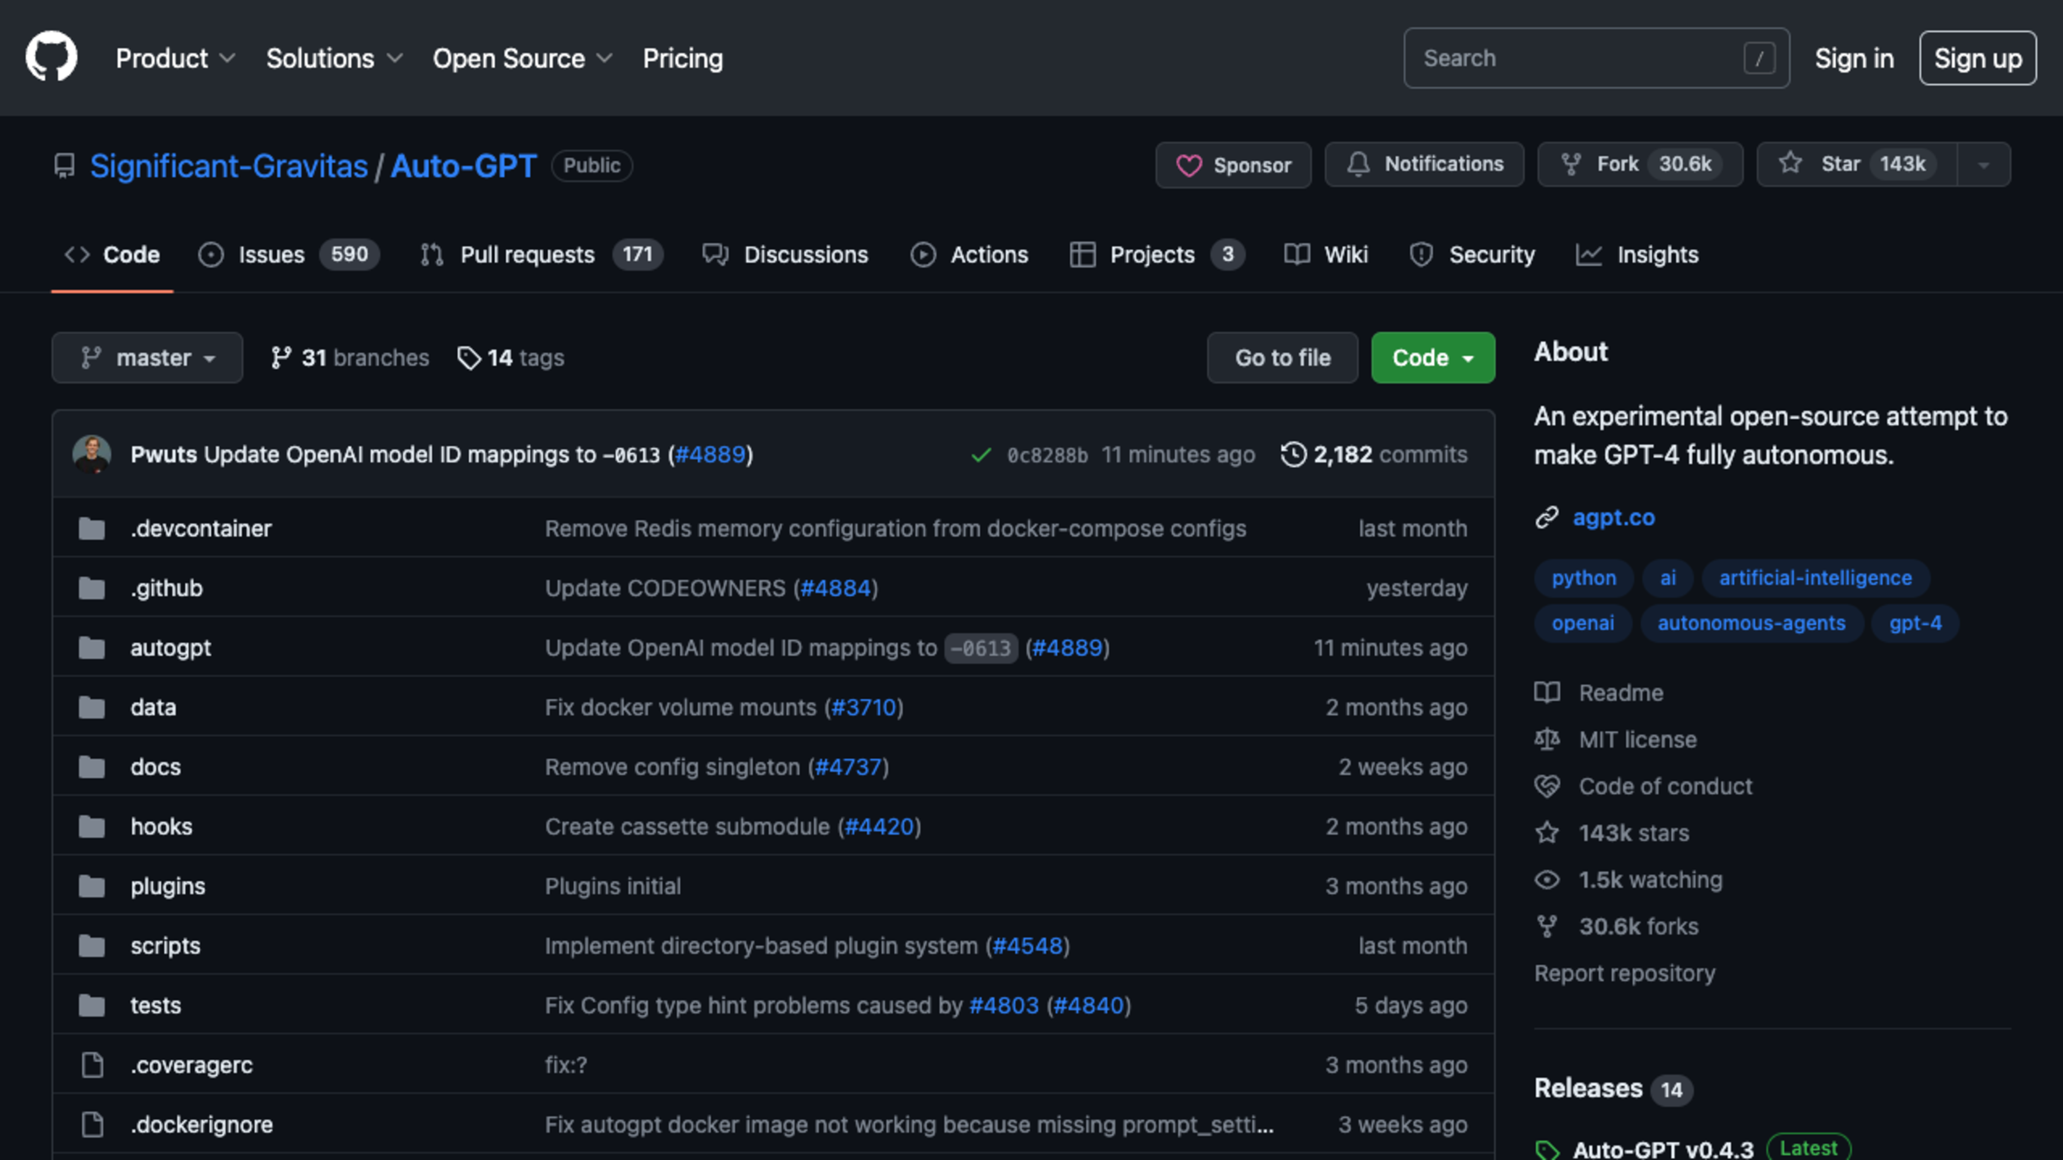This screenshot has width=2063, height=1160.
Task: Open the Significant-Gravitas owner link
Action: (x=229, y=166)
